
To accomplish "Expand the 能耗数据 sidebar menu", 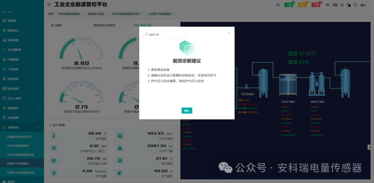I will point(22,40).
